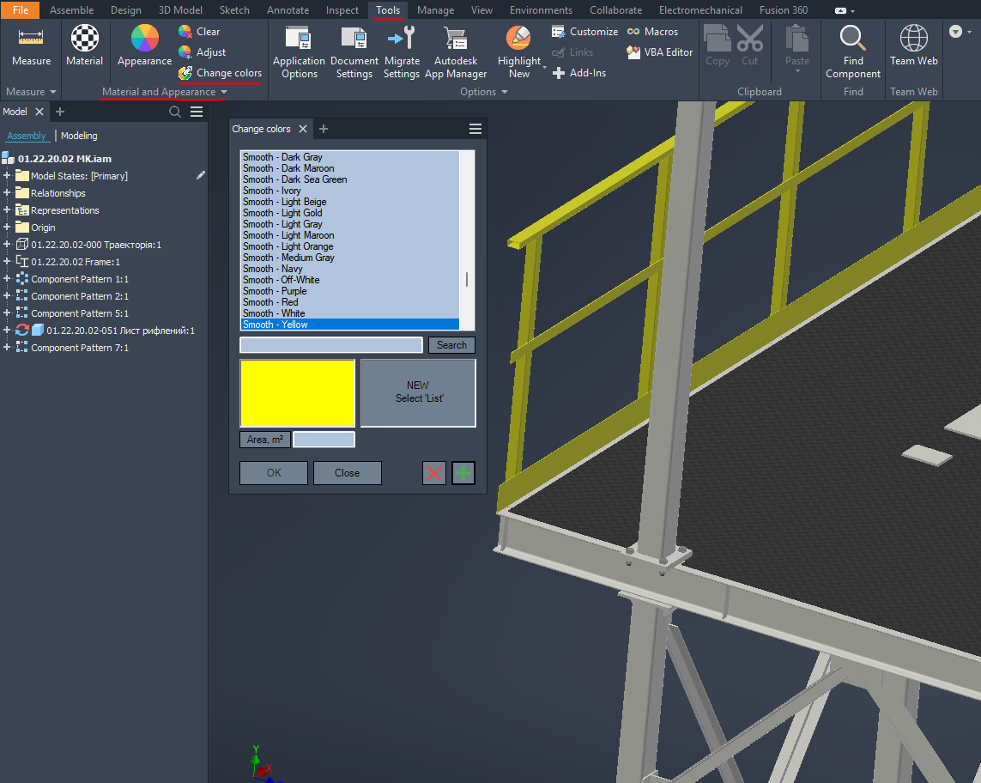
Task: Select Smooth - Red in the color list
Action: point(349,301)
